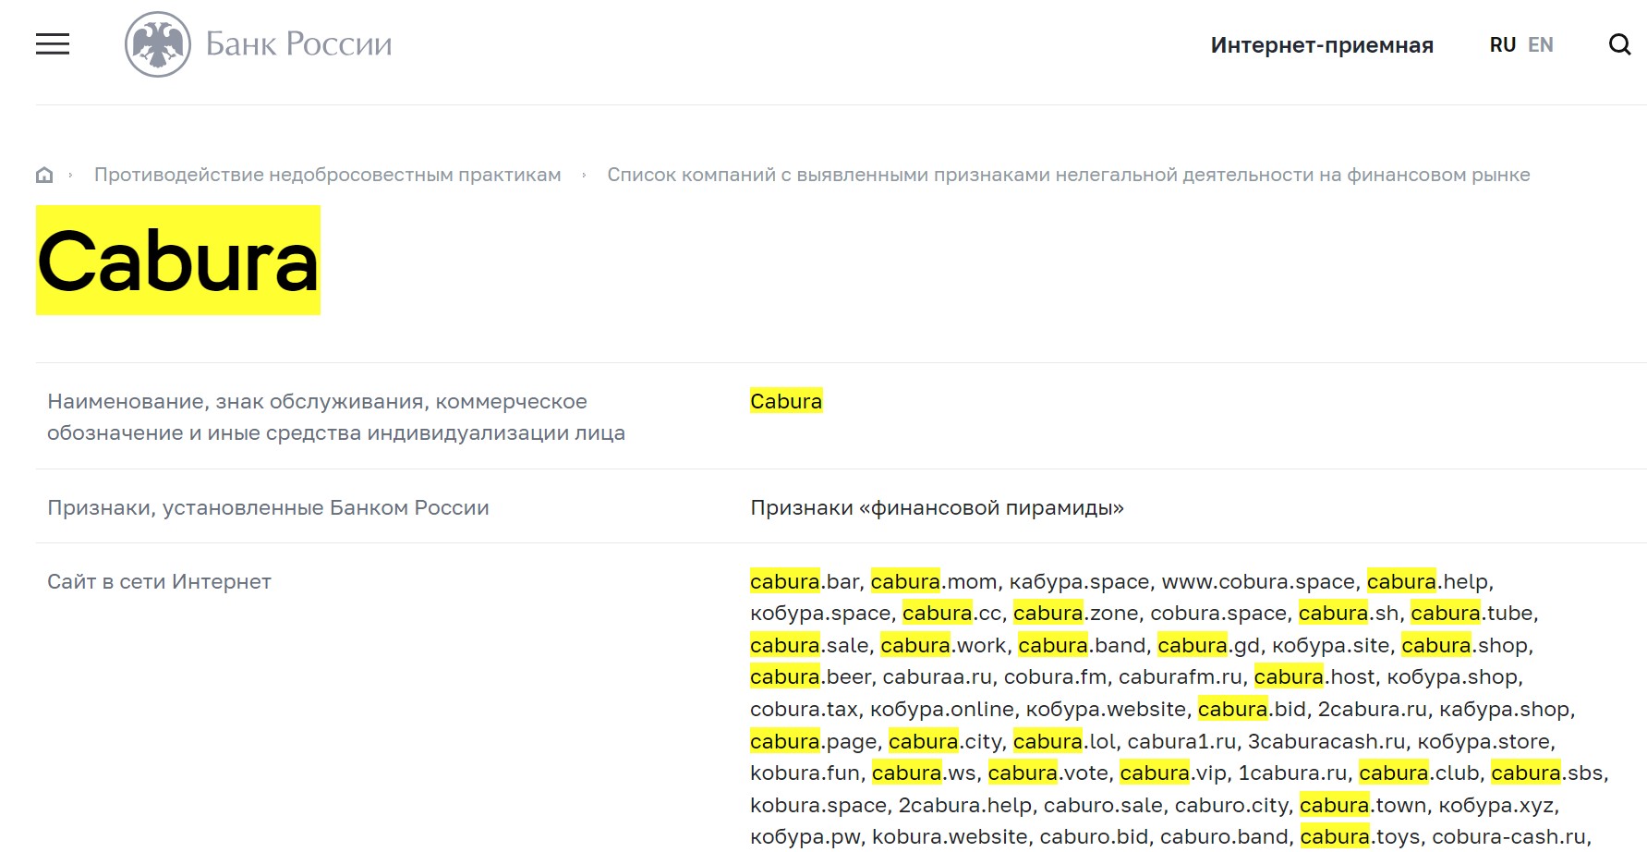The image size is (1647, 852).
Task: Click the cabura.host domain text
Action: coord(1314,676)
